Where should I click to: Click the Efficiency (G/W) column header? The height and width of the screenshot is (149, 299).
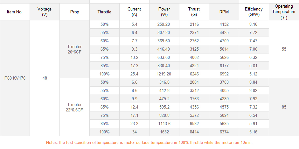coord(254,12)
